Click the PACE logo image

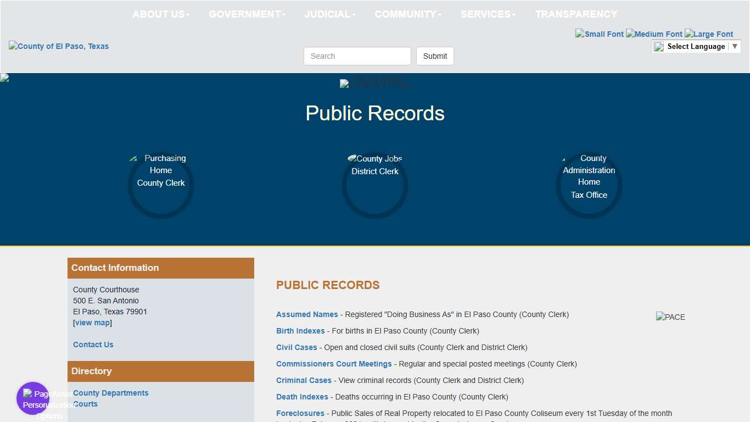click(x=670, y=317)
